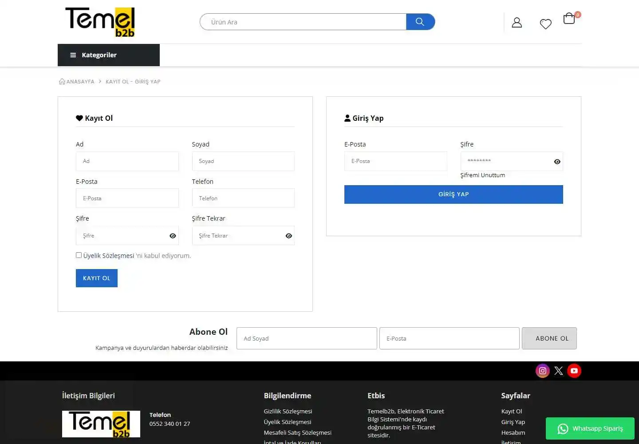Click phone number 0552 340 01 27
The height and width of the screenshot is (444, 639).
170,424
